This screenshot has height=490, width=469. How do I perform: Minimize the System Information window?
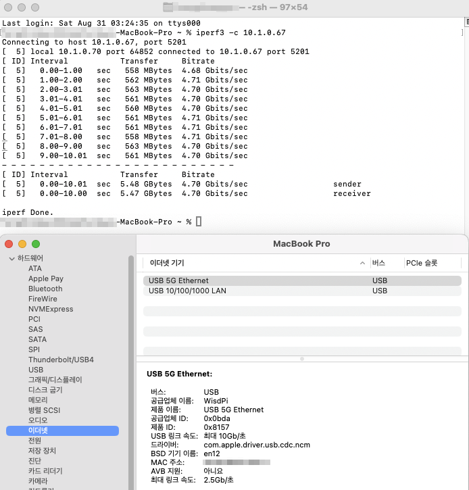pos(22,244)
